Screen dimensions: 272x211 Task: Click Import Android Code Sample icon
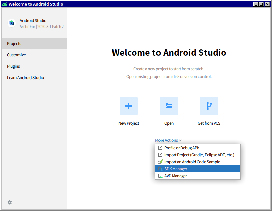tap(160, 162)
